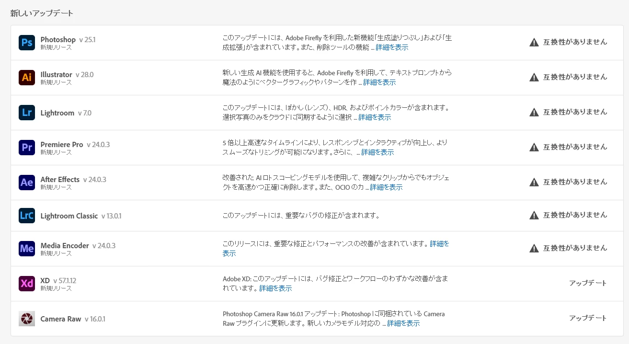The image size is (629, 344).
Task: Click 互換性がありません text in Photoshop row
Action: (x=575, y=42)
